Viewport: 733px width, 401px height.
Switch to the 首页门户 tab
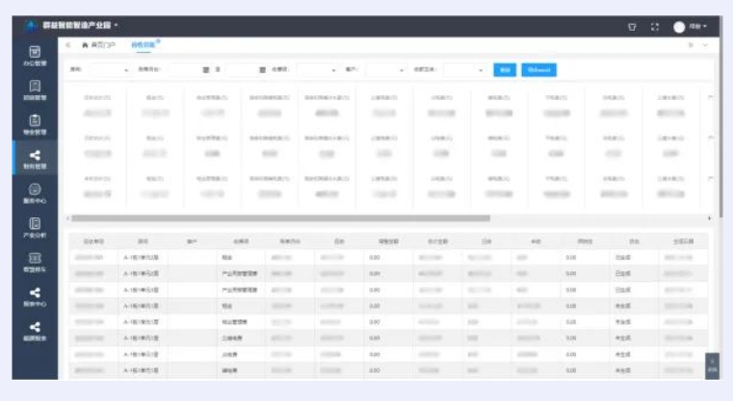point(98,45)
